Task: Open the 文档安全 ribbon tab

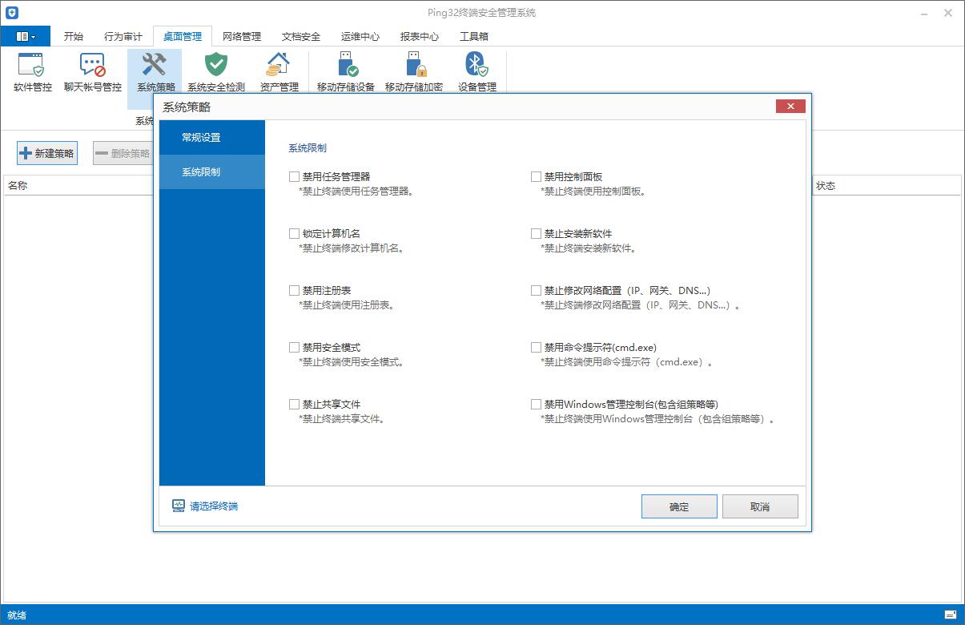Action: coord(301,36)
